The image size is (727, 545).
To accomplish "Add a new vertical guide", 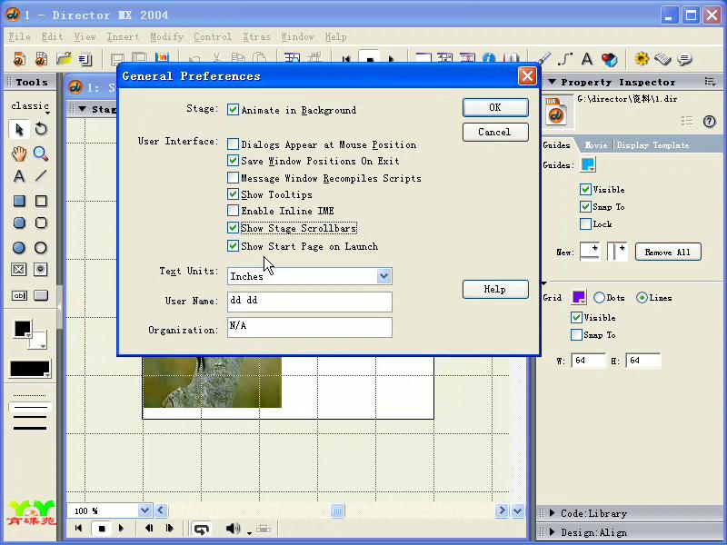I will coord(617,251).
